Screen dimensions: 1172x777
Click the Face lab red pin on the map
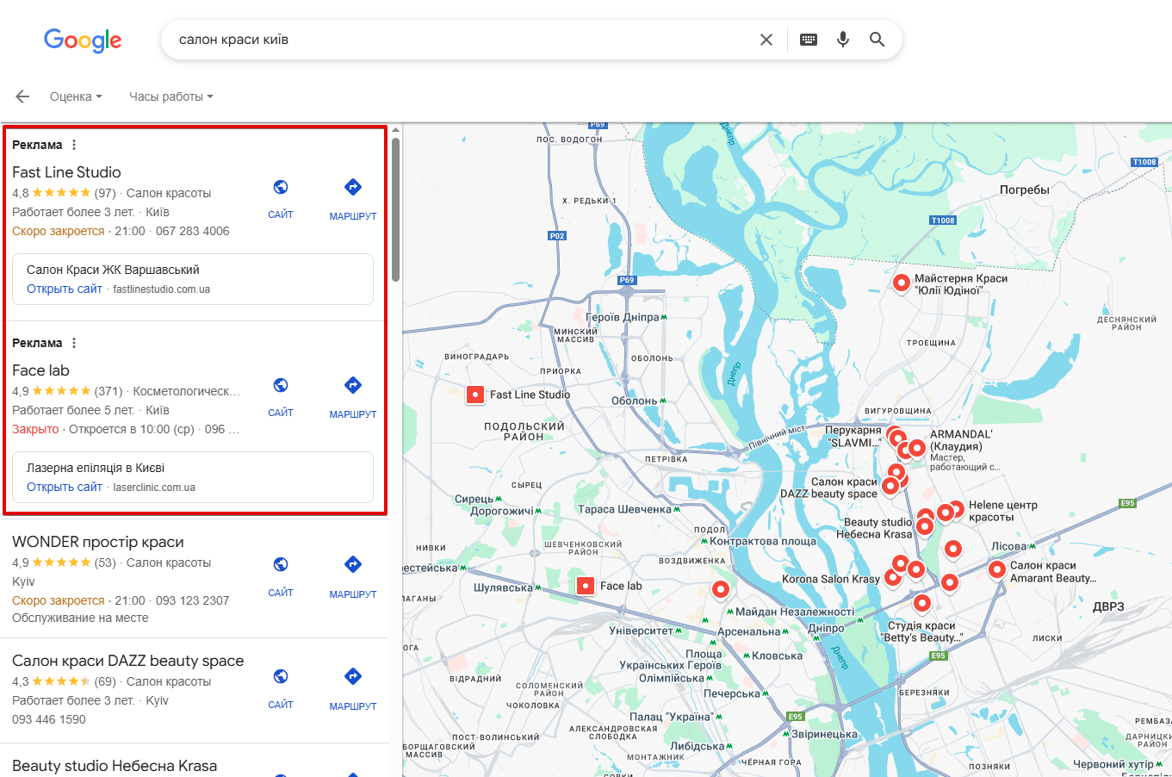tap(586, 585)
